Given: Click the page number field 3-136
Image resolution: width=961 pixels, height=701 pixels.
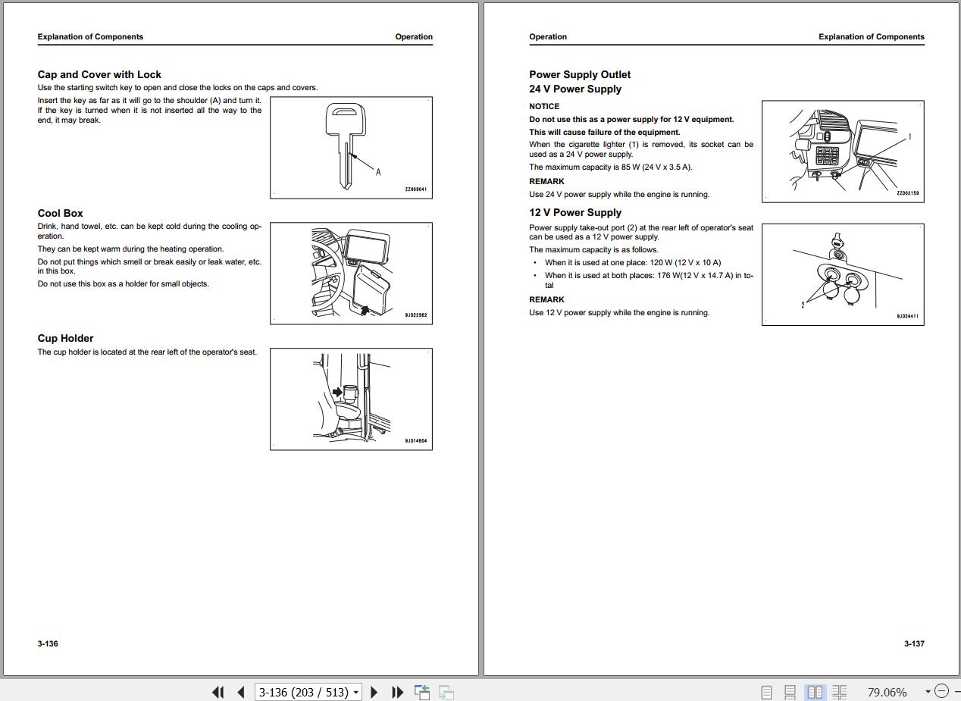Looking at the screenshot, I should click(x=303, y=692).
